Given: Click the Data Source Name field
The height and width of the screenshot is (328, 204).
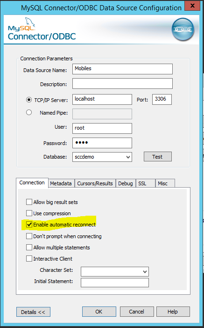Looking at the screenshot, I should click(x=122, y=69).
